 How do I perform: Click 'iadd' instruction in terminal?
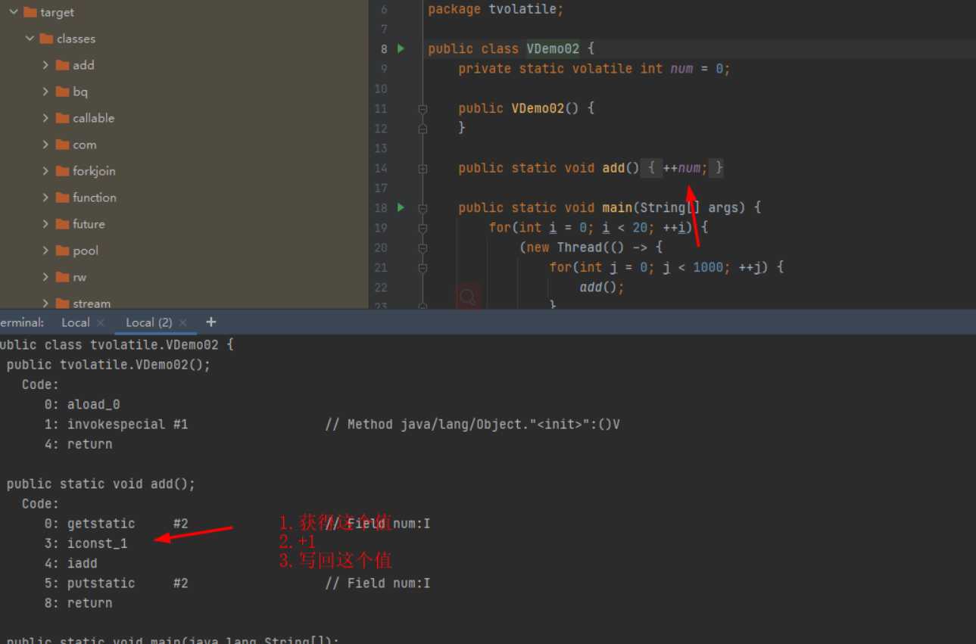(x=82, y=563)
